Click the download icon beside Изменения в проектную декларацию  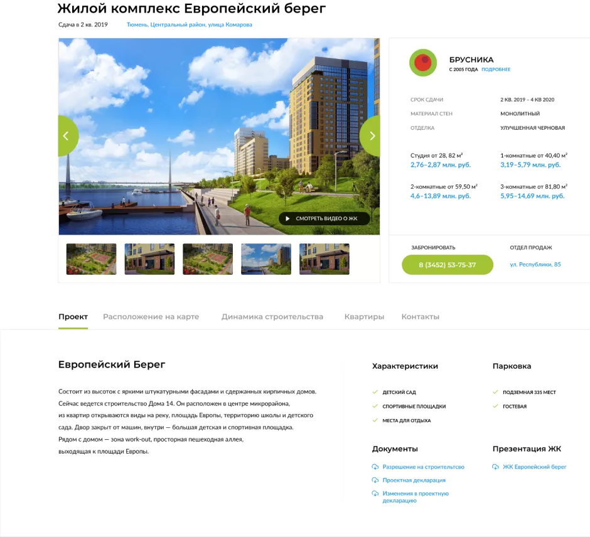pos(375,494)
